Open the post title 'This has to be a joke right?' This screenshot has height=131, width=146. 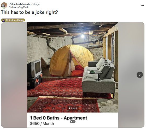[30, 12]
